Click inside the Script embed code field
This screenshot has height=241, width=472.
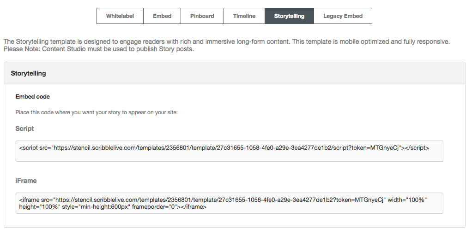(230, 151)
